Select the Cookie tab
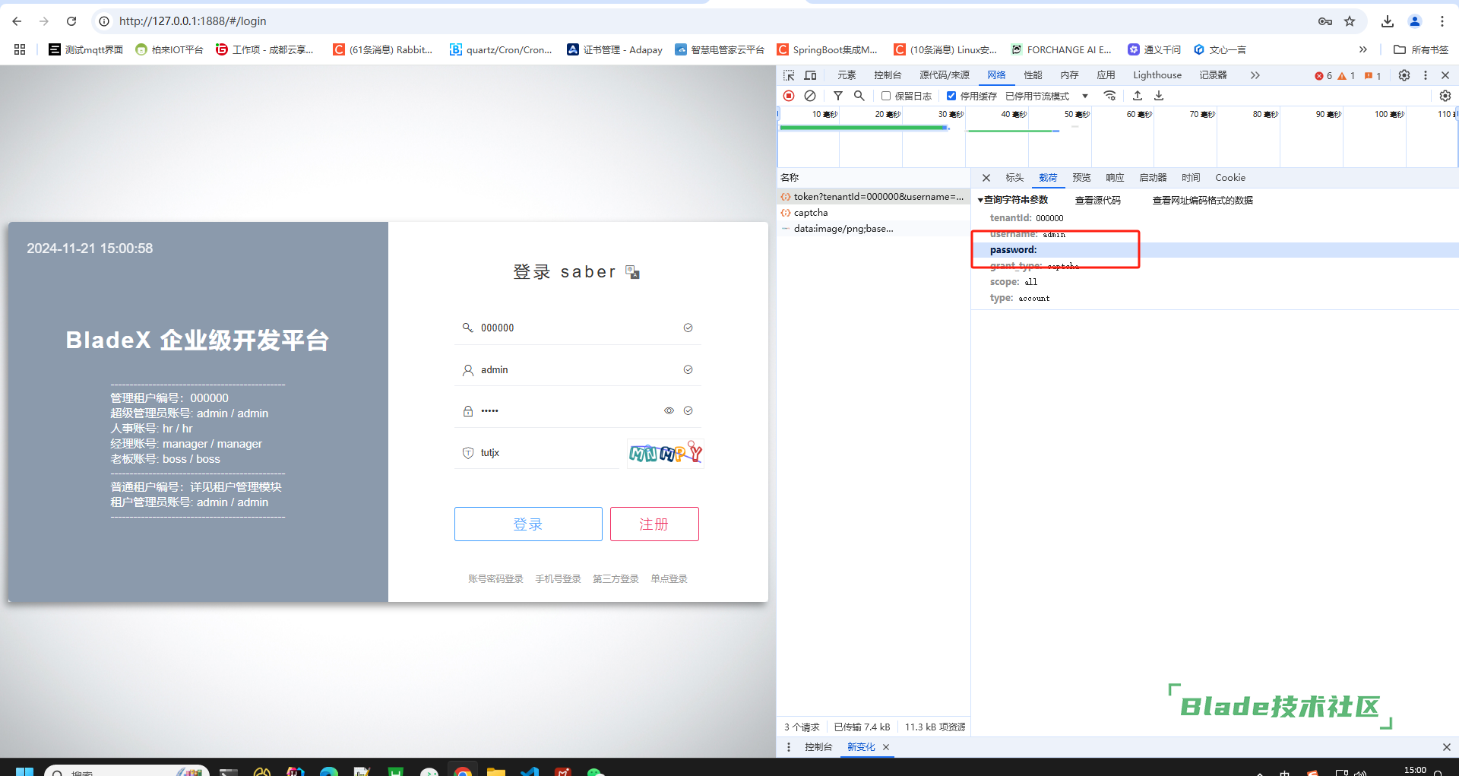1459x776 pixels. pyautogui.click(x=1230, y=178)
